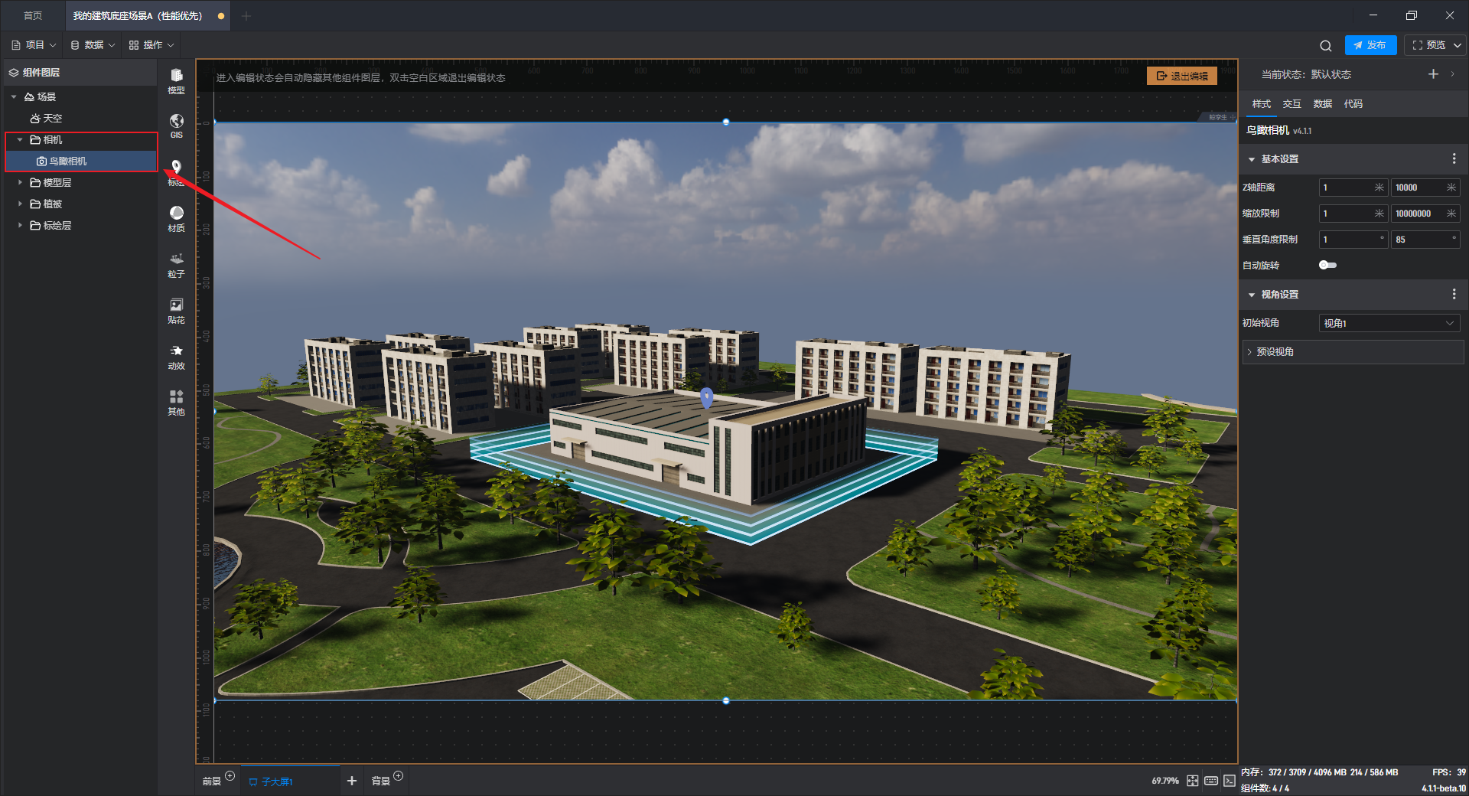The height and width of the screenshot is (796, 1469).
Task: Open the 其他 (Other) components category
Action: 176,402
